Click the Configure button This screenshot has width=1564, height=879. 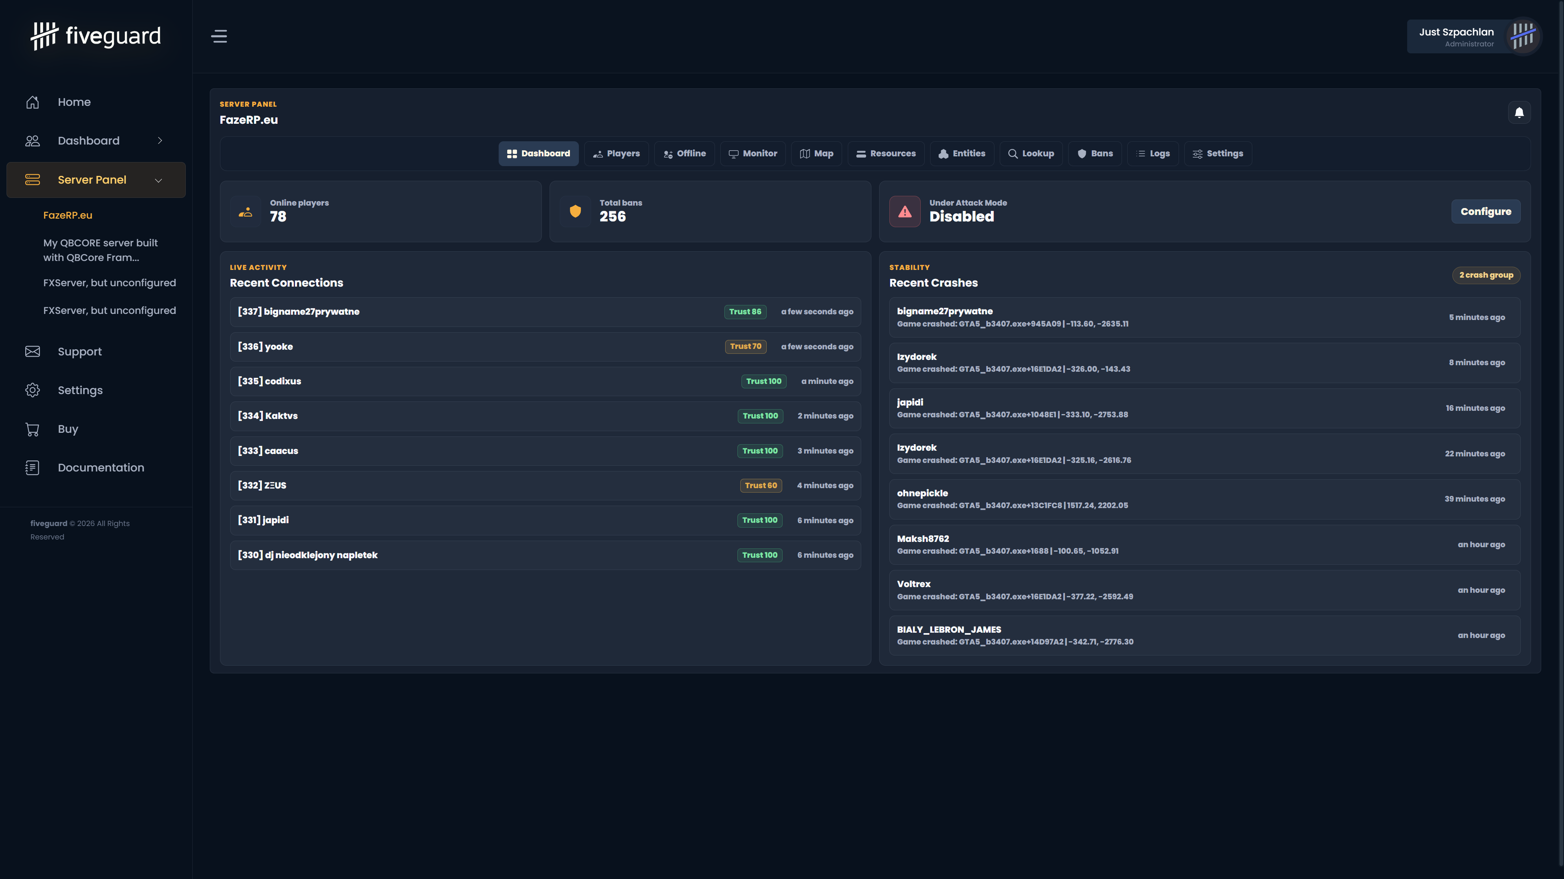click(1486, 212)
